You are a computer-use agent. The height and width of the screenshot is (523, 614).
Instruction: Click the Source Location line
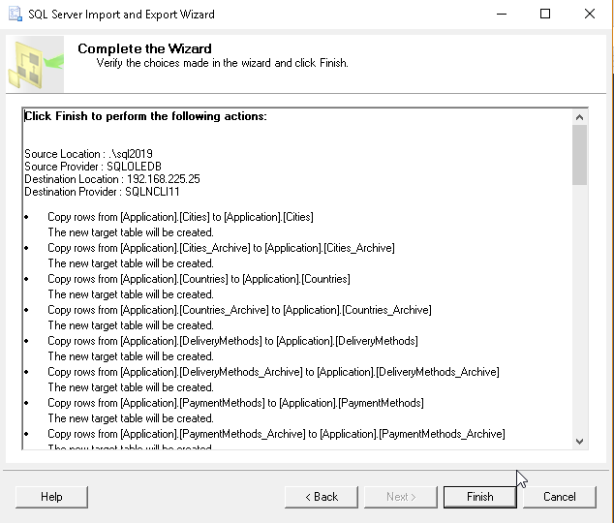[88, 154]
